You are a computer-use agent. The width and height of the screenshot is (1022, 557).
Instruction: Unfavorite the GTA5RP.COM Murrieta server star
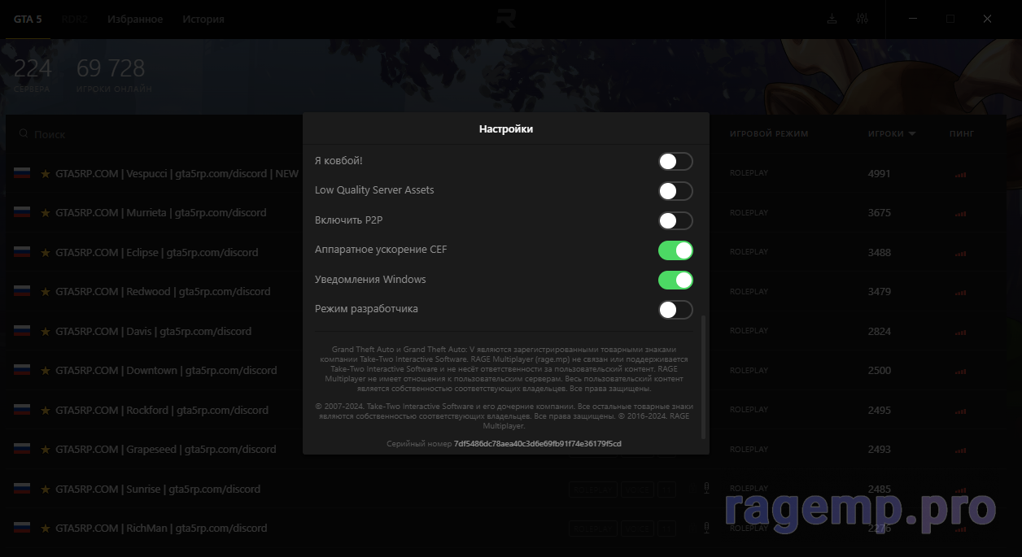(x=46, y=213)
